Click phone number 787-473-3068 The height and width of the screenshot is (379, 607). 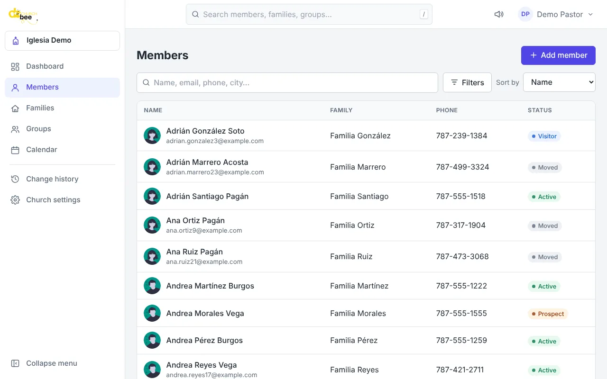462,256
